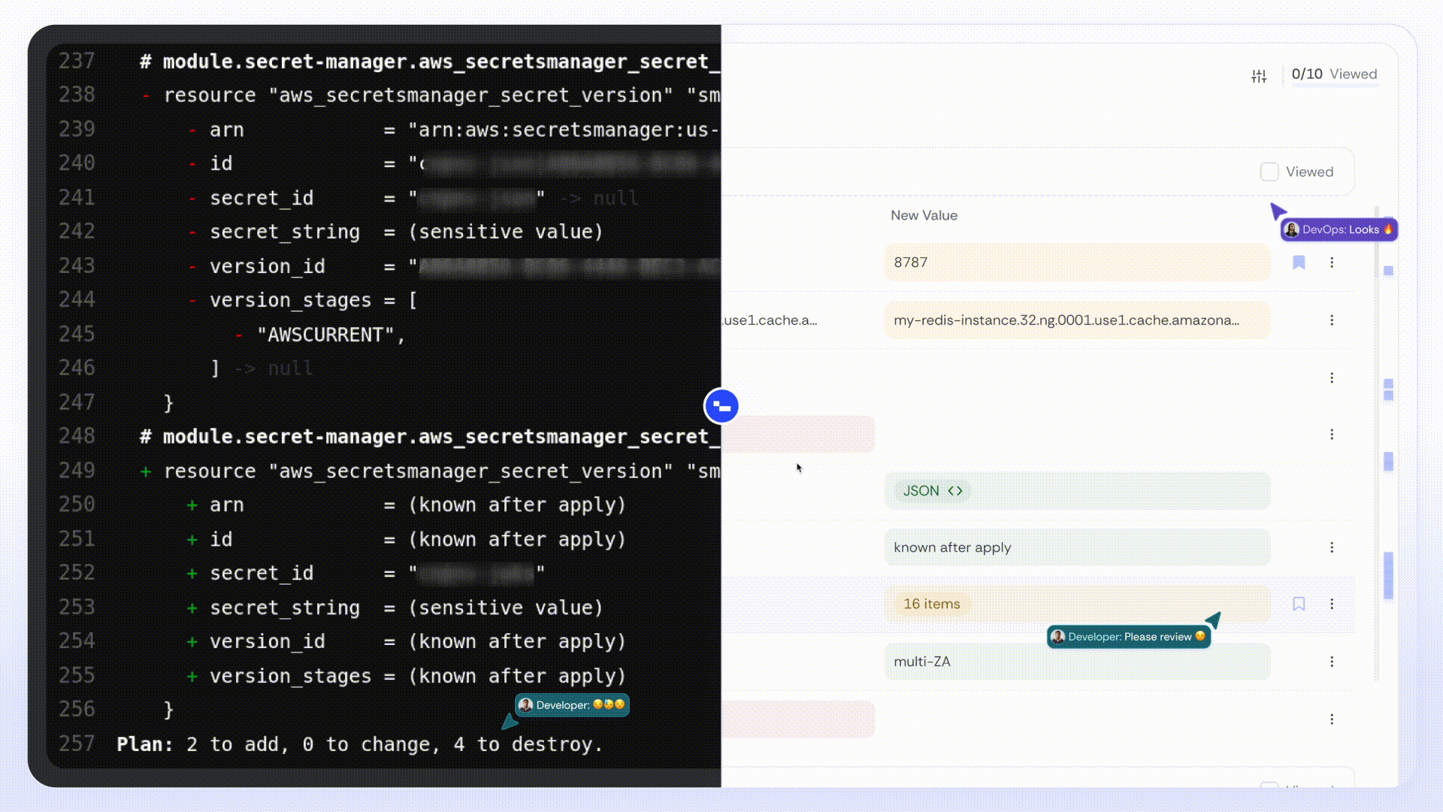Click the 0/10 Viewed counter
Screen dimensions: 1443x812
[1333, 74]
